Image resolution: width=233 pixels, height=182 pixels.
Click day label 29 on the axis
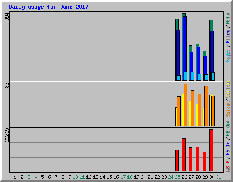pos(205,177)
